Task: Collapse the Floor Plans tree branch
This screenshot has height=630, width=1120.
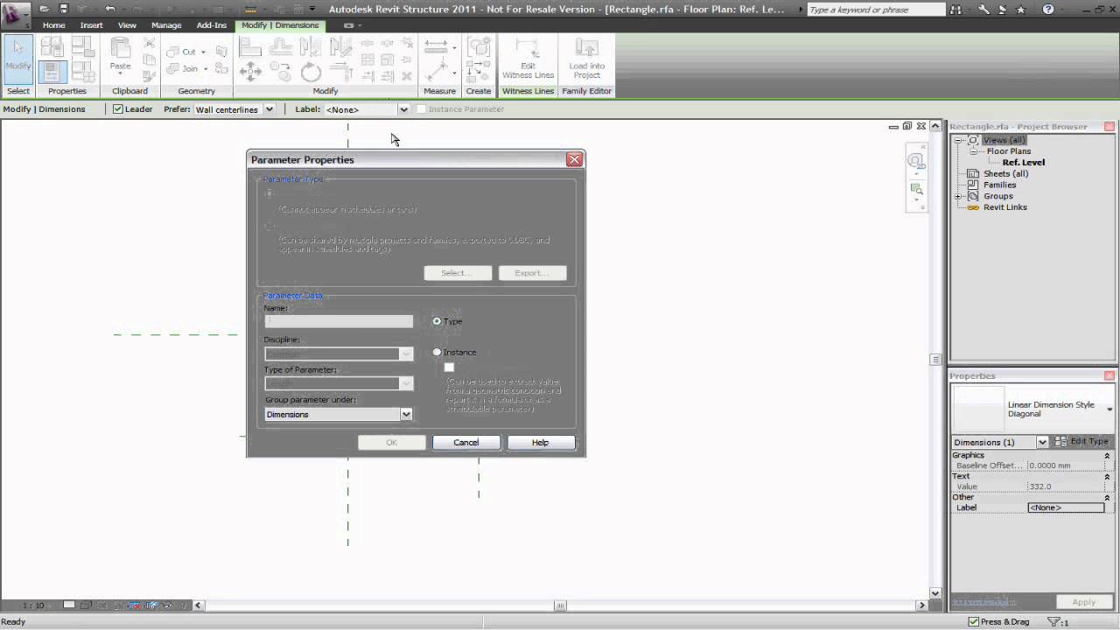Action: pos(973,150)
